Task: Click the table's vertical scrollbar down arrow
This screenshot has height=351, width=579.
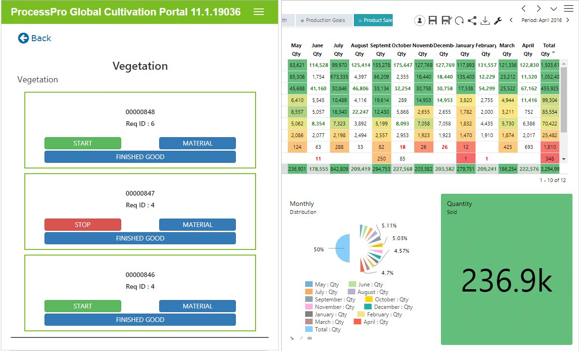Action: pyautogui.click(x=564, y=159)
